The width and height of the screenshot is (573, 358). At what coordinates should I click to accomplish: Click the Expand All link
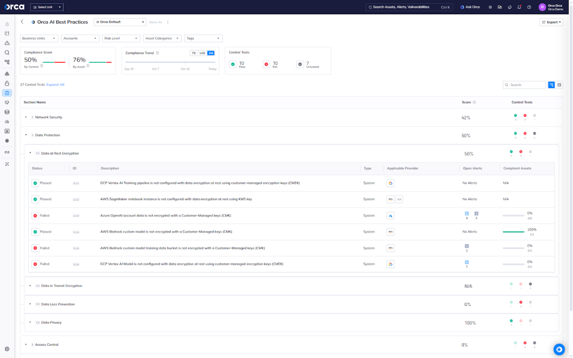(x=55, y=84)
